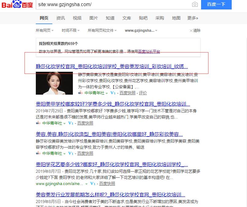Open the 贴吧 tab
Screen dimensions: 247x207
coord(143,18)
